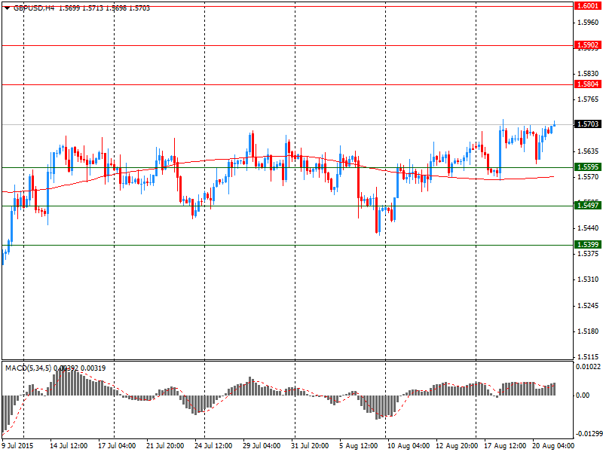Click the 1.5180 price scale value
This screenshot has width=603, height=452.
[588, 331]
